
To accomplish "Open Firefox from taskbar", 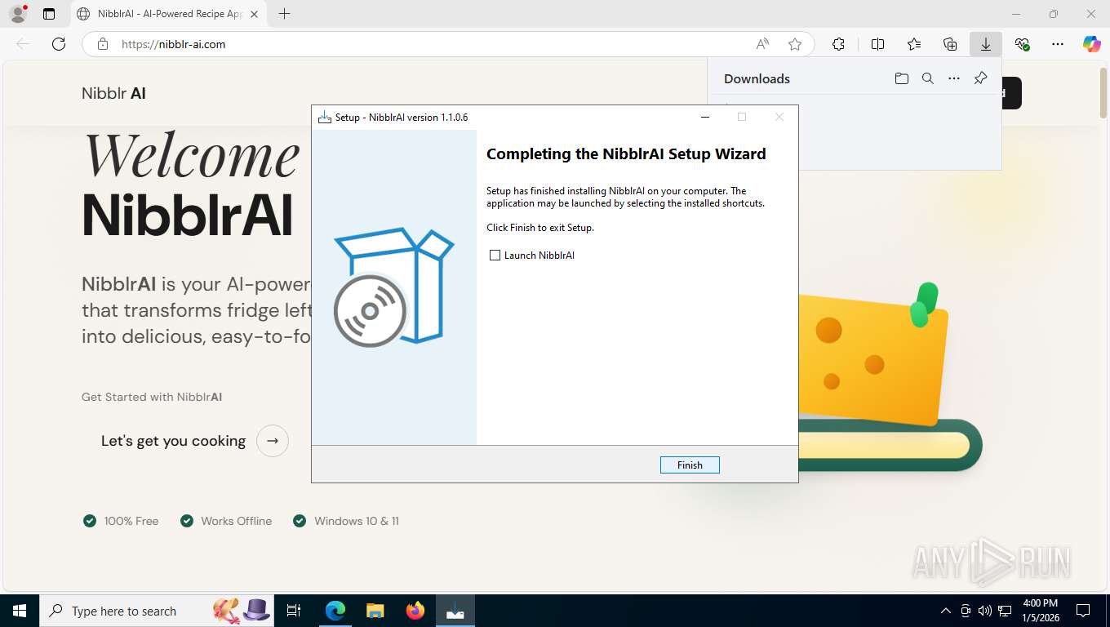I will coord(415,611).
